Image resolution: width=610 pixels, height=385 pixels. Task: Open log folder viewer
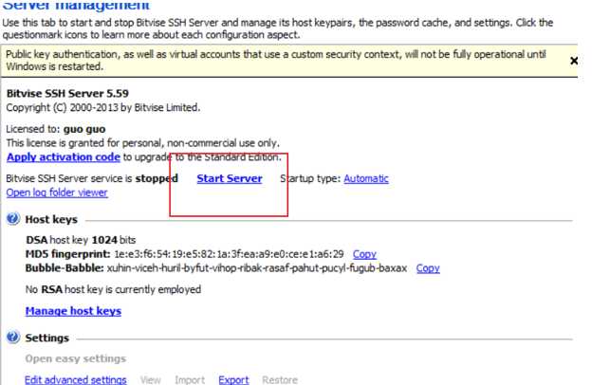(57, 192)
